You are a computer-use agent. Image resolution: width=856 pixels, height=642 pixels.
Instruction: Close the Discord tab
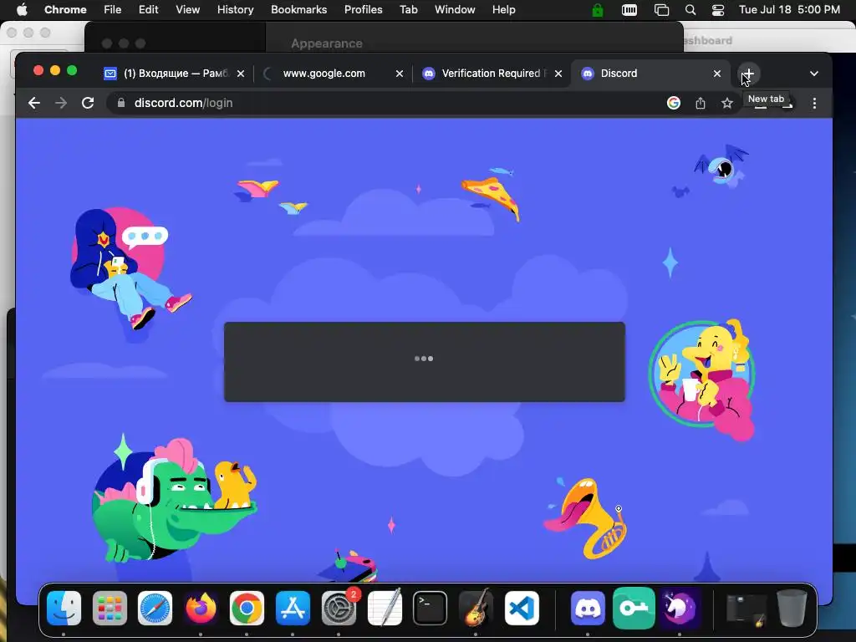[x=717, y=74]
